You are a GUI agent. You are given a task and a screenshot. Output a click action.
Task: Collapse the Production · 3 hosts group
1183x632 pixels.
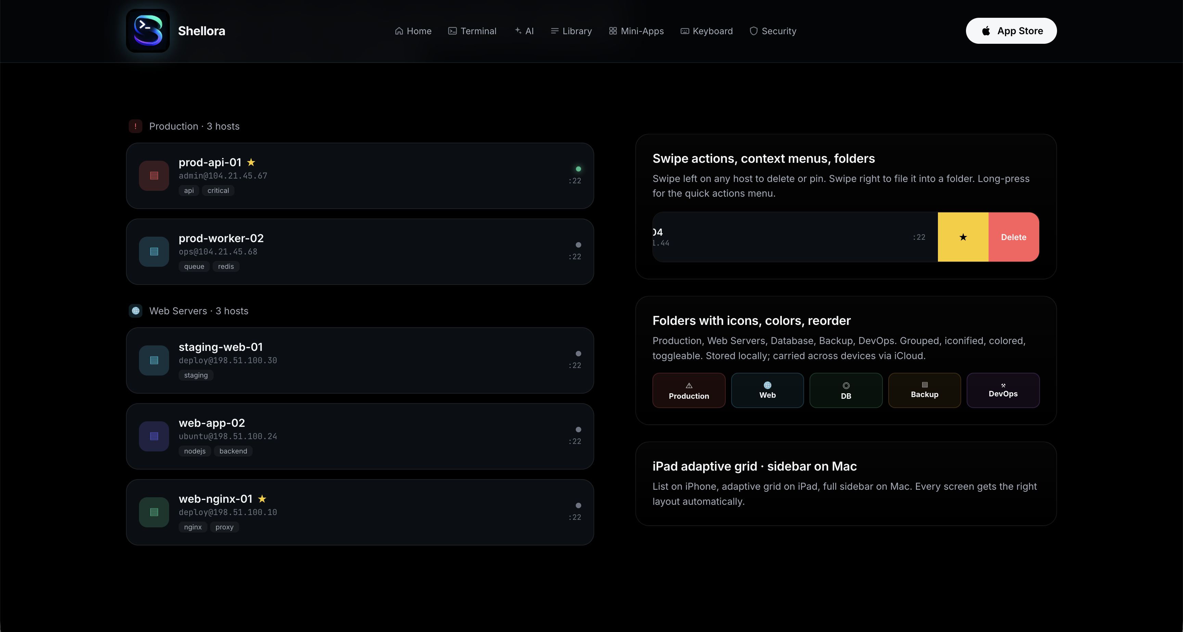coord(194,126)
